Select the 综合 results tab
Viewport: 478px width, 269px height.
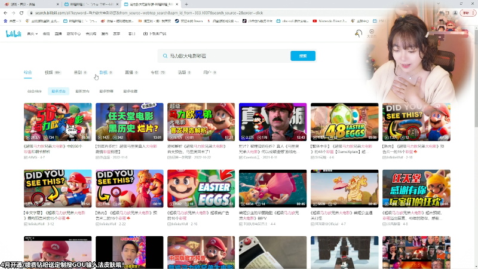coord(27,72)
